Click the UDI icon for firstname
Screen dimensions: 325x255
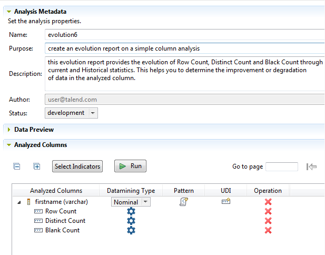(x=226, y=201)
